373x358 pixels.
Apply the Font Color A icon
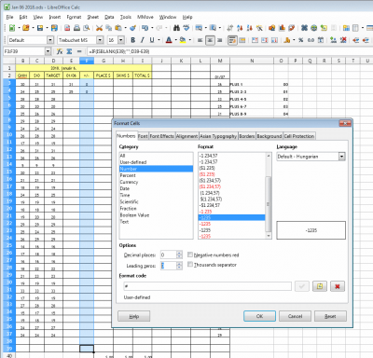coord(169,40)
